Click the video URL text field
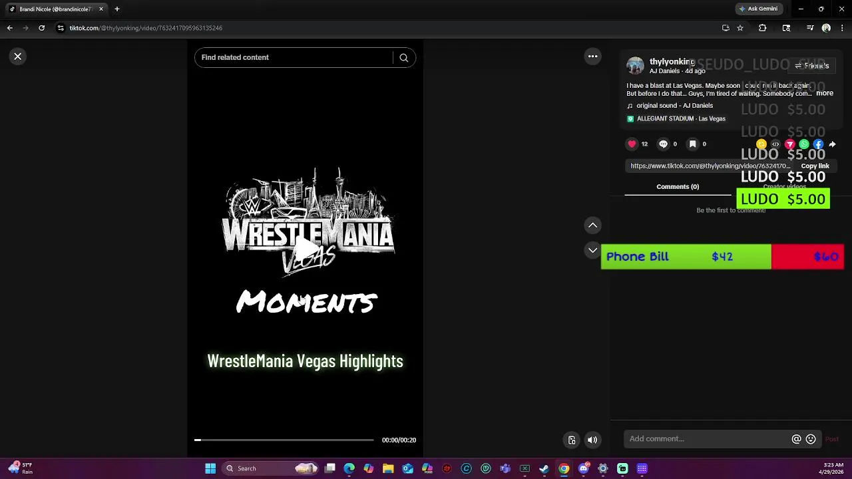852x479 pixels. pos(711,166)
